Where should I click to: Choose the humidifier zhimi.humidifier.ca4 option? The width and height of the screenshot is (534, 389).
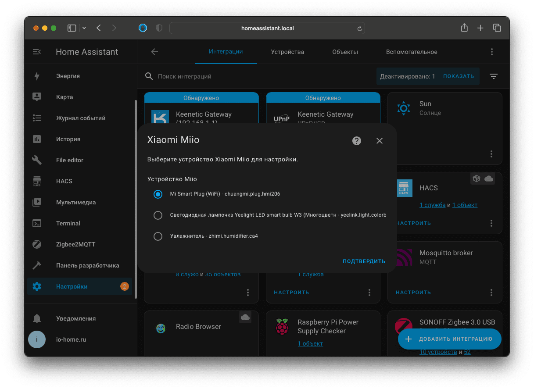click(158, 236)
